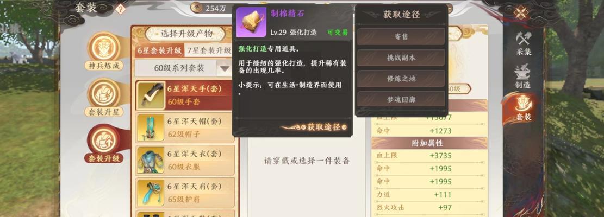Switch to 6星套装升级 tab
This screenshot has width=604, height=217.
(x=159, y=50)
